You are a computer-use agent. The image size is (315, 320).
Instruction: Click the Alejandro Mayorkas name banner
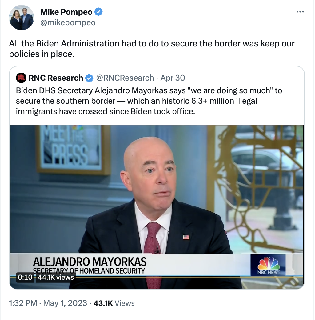(x=90, y=265)
